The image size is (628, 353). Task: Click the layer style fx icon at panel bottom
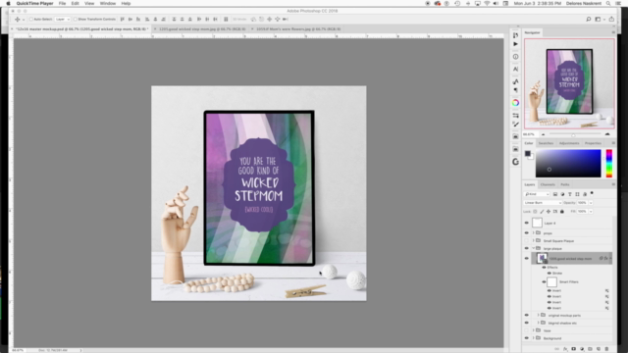click(565, 349)
